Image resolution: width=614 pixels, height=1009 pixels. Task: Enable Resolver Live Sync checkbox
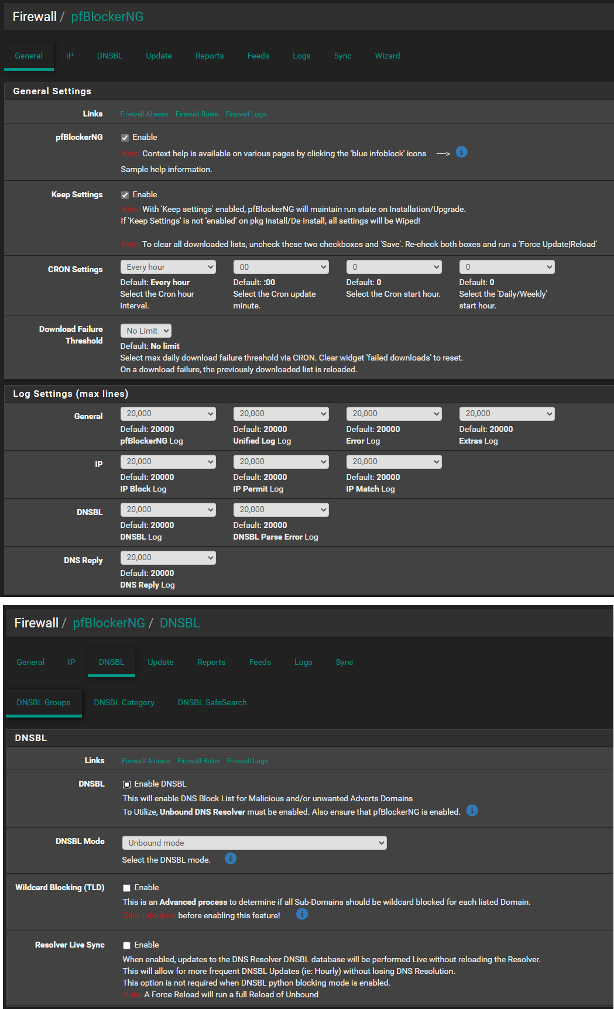tap(126, 945)
